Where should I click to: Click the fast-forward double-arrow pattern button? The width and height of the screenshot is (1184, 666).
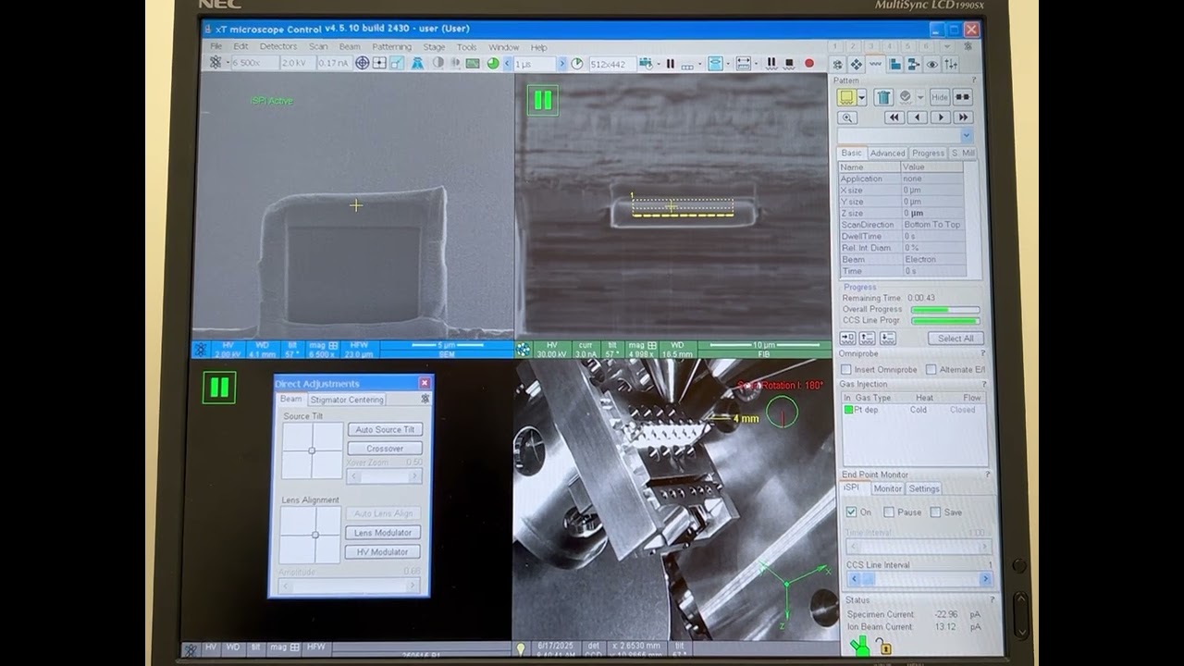pos(963,117)
